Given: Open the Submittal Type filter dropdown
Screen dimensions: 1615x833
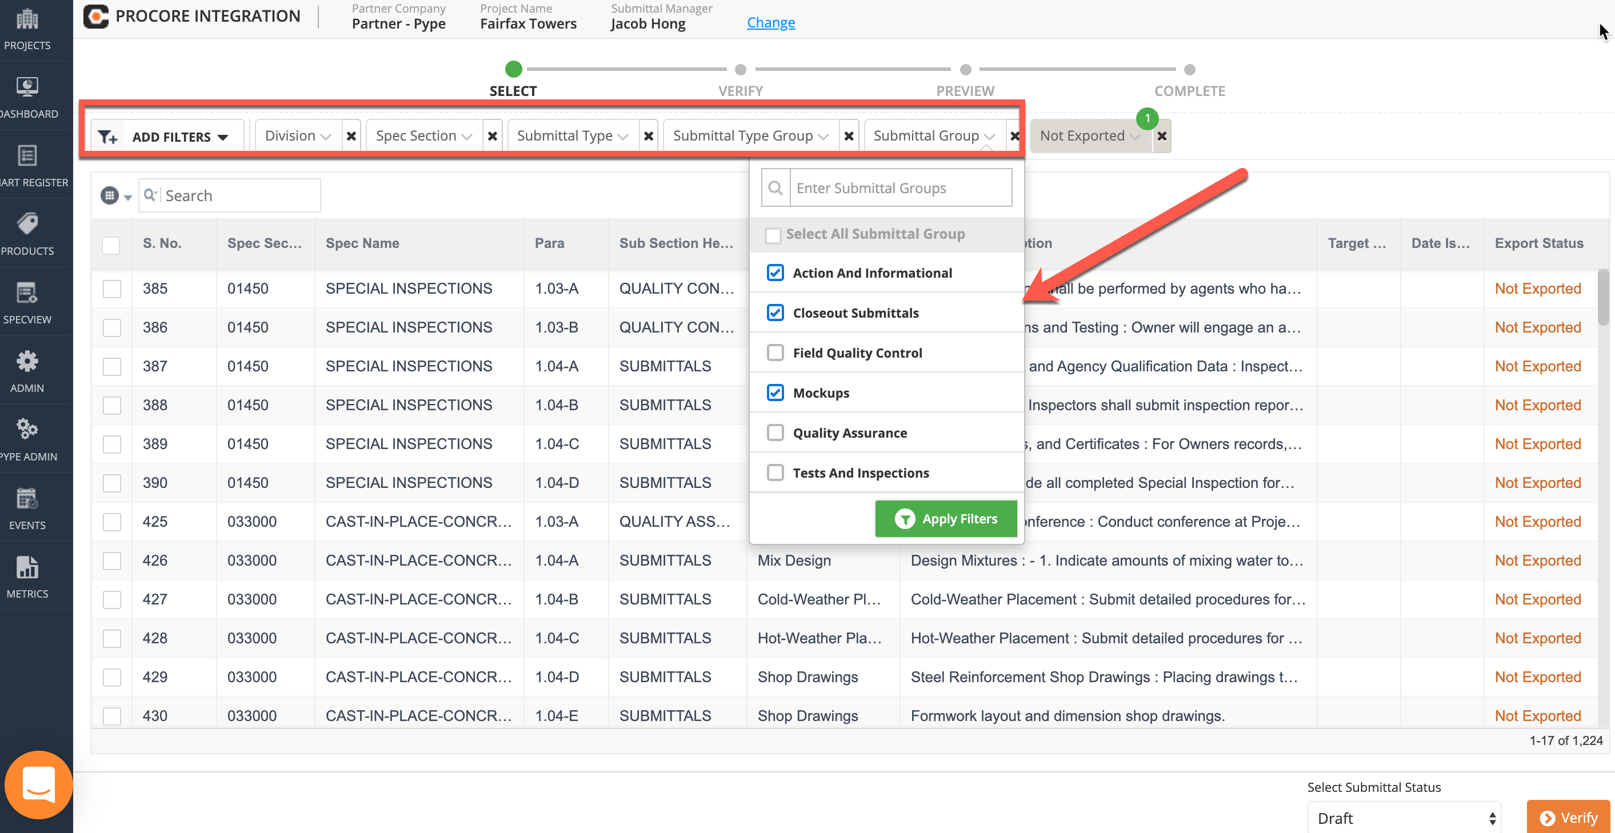Looking at the screenshot, I should click(572, 136).
